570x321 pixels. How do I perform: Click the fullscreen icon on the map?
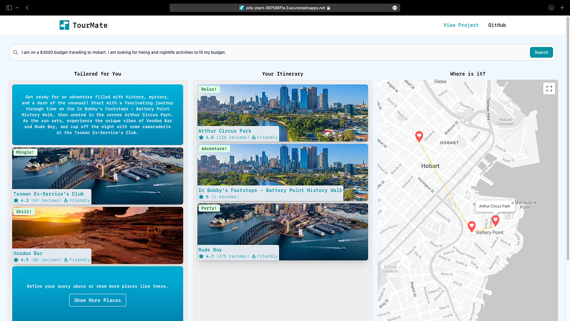(x=549, y=88)
